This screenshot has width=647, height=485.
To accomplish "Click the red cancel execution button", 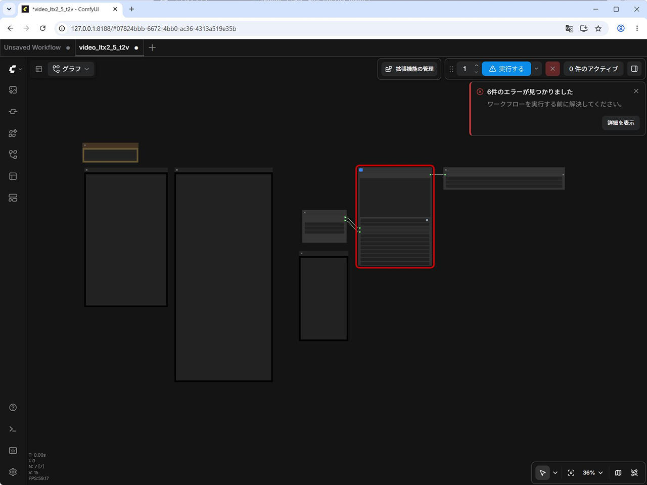I will pos(552,69).
